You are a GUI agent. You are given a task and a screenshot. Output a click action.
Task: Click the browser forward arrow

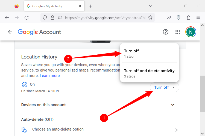17,18
